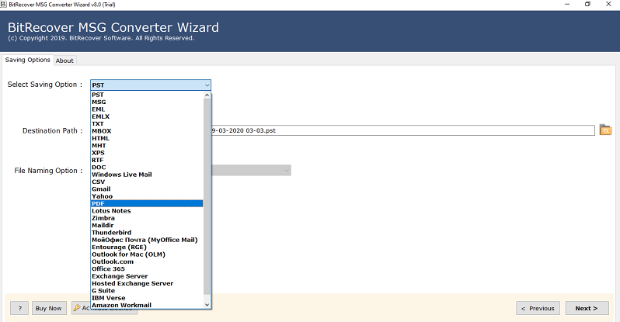Screen dimensions: 620x322
Task: Select Zimbra option
Action: (147, 218)
